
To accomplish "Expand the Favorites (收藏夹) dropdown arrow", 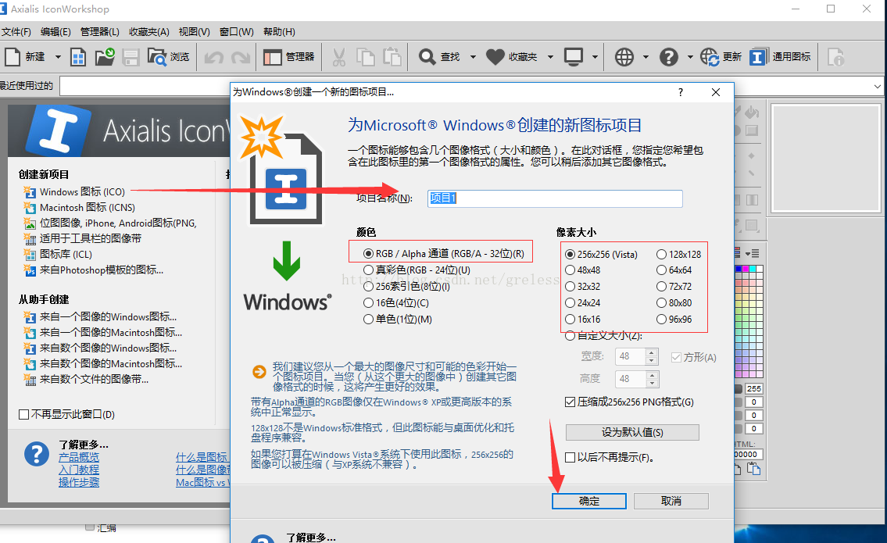I will 550,57.
